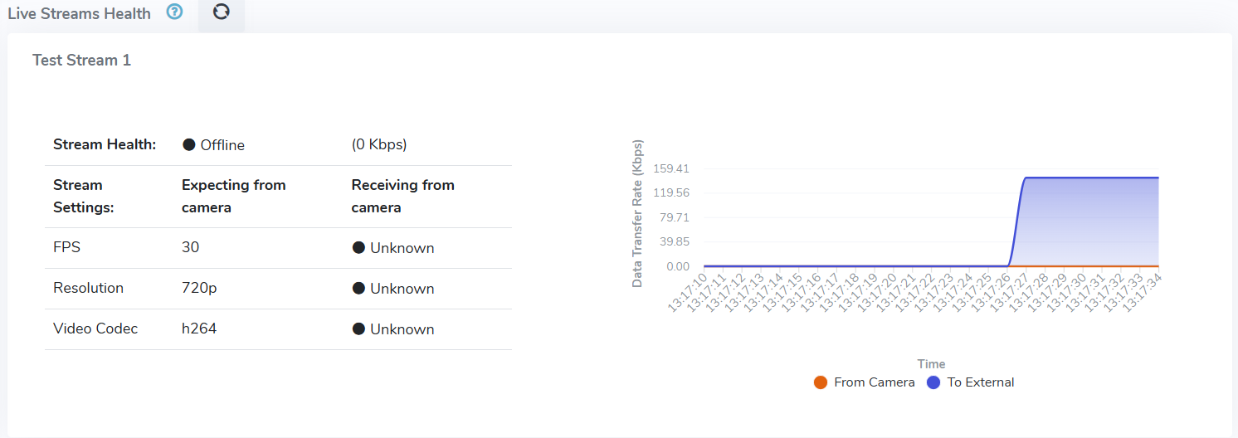The image size is (1238, 438).
Task: Click the Receiving from camera column header
Action: click(402, 196)
